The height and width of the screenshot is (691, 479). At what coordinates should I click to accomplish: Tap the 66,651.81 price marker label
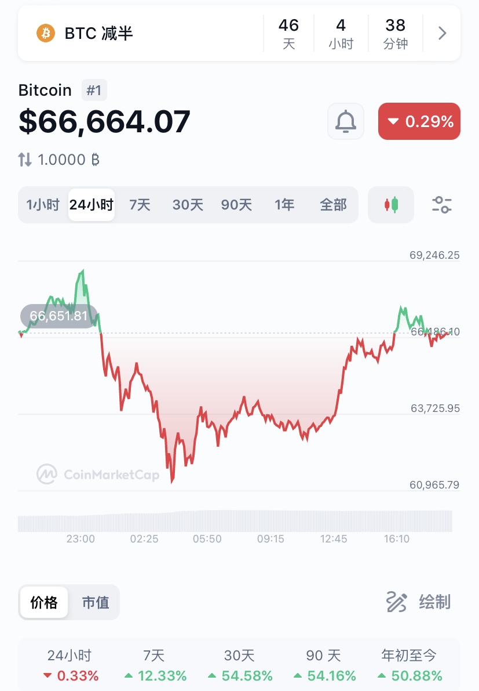tap(58, 316)
